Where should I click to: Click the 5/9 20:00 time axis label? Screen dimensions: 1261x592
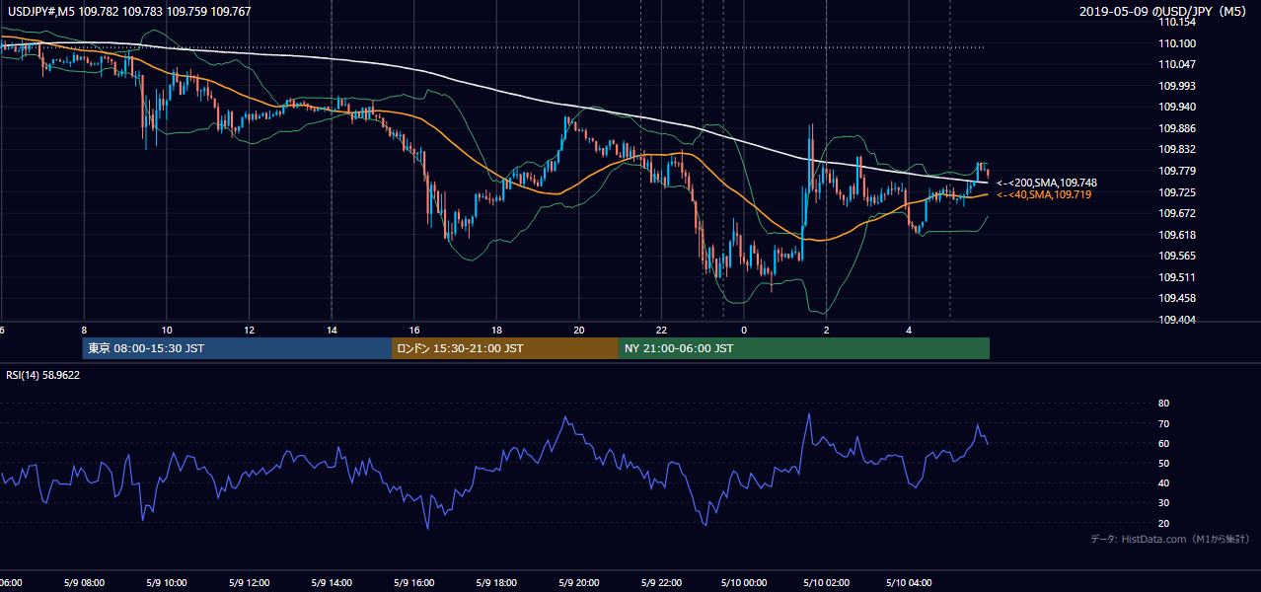[578, 582]
